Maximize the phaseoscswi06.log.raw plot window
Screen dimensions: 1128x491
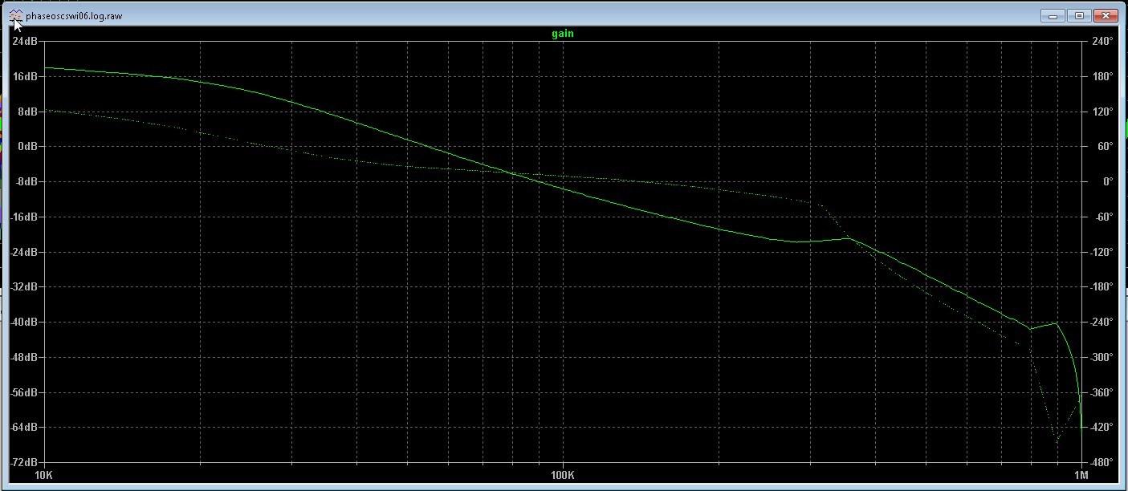pyautogui.click(x=1078, y=15)
